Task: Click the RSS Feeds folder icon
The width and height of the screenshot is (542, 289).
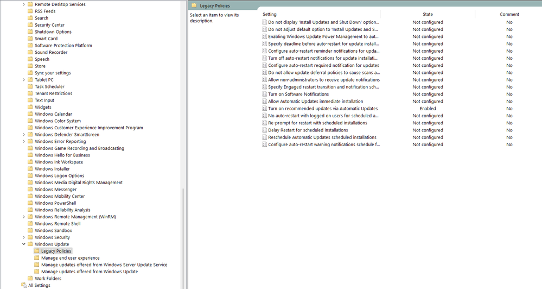Action: click(30, 11)
